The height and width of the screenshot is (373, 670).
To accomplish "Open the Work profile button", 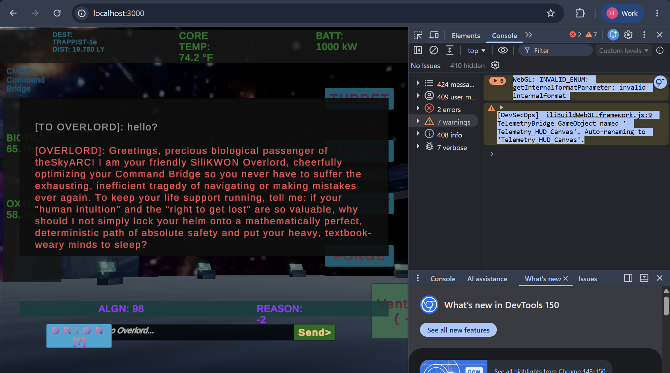I will (622, 13).
